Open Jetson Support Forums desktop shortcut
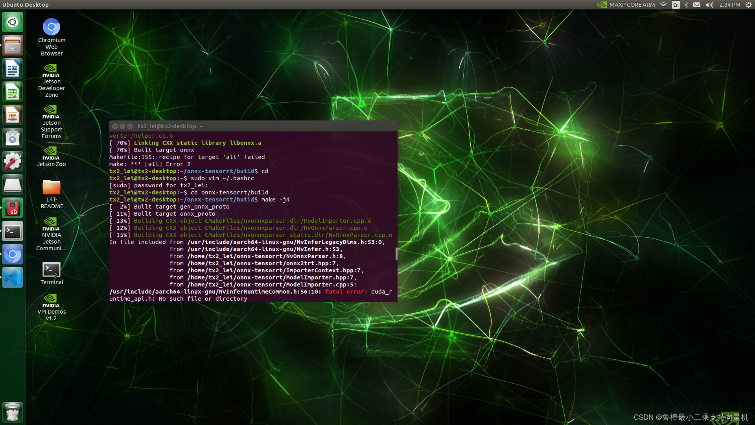 click(52, 122)
